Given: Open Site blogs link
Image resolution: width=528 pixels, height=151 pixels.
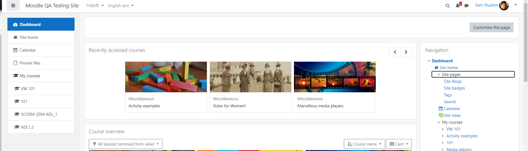Looking at the screenshot, I should [453, 81].
